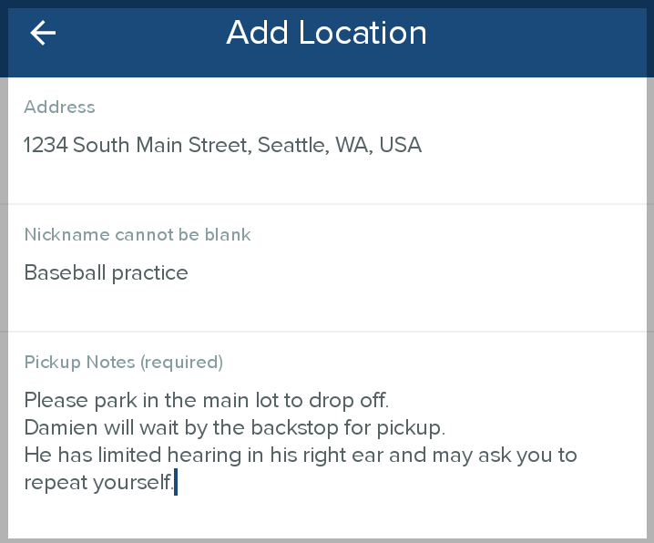This screenshot has height=543, width=654.
Task: Click the 'Damien will wait by the backstop' line
Action: [234, 427]
